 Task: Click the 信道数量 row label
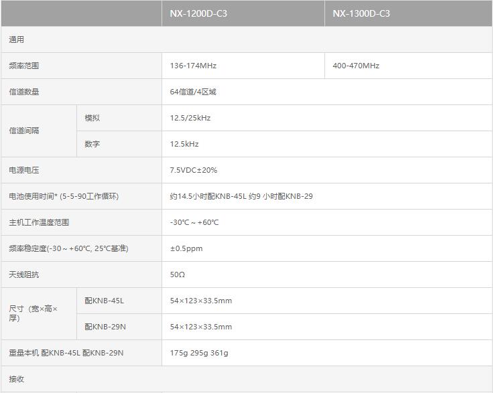(24, 92)
